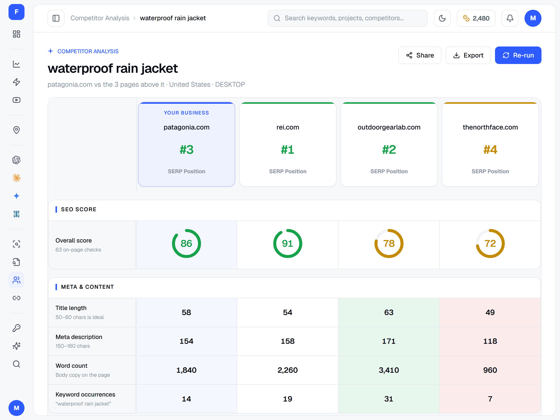Focus the search keywords input field

(347, 18)
